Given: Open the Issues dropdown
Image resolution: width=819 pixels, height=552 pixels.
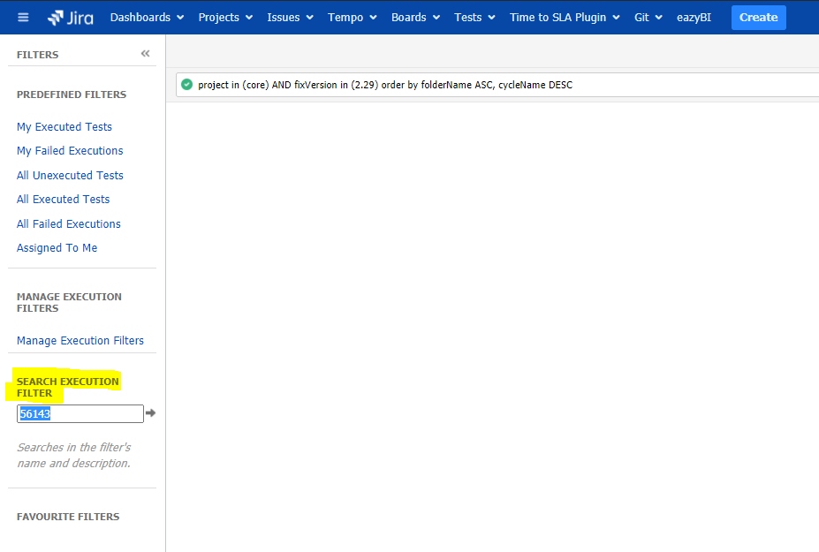Looking at the screenshot, I should coord(290,18).
